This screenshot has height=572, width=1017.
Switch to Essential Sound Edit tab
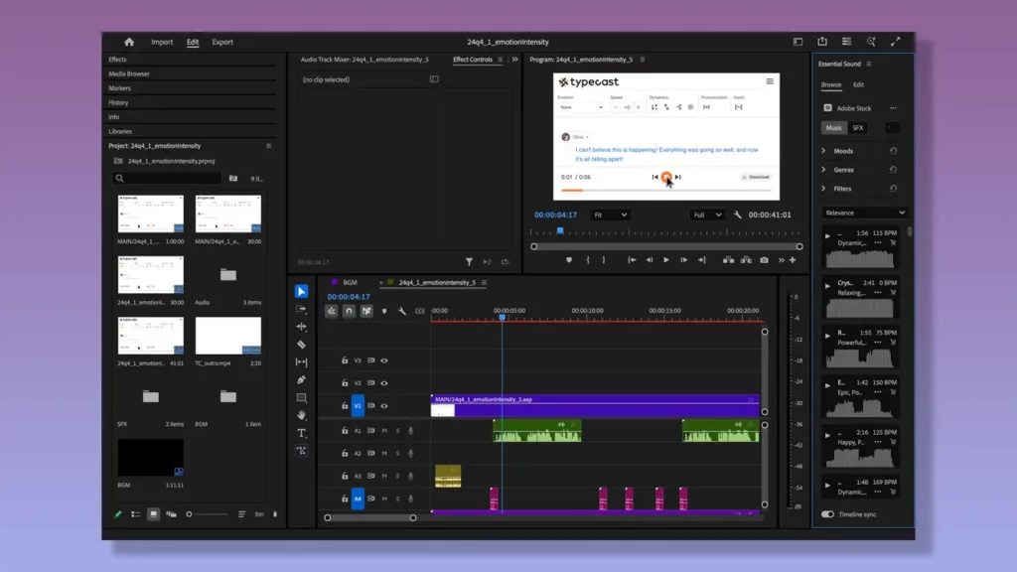858,85
